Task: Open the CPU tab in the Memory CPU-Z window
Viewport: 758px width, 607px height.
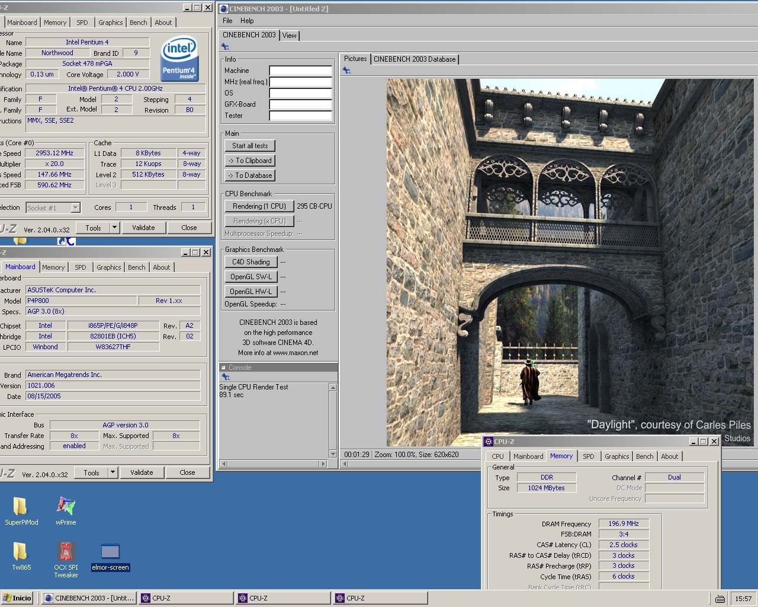Action: [x=497, y=456]
